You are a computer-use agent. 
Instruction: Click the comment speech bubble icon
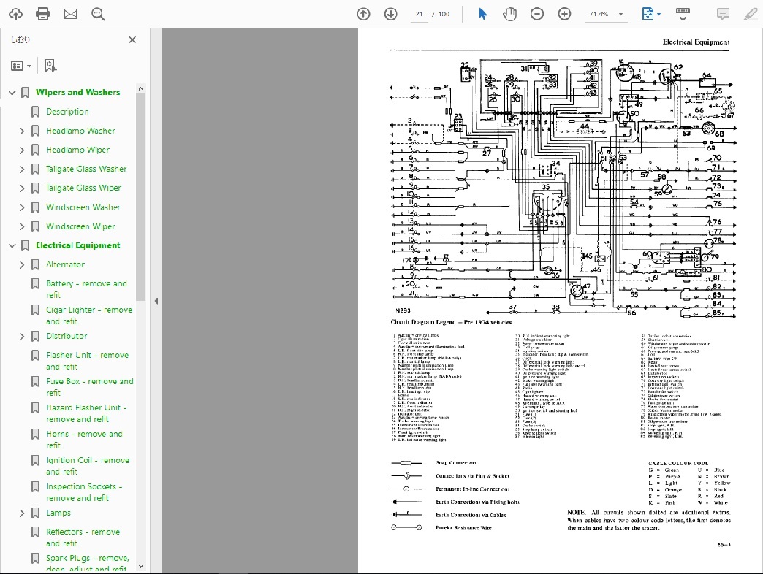point(723,14)
